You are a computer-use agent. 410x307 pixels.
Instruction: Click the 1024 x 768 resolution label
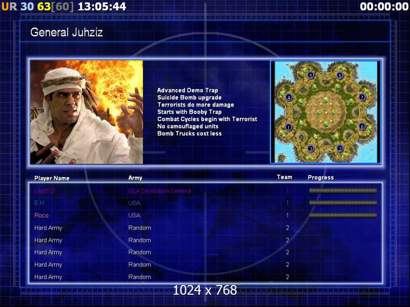(205, 290)
